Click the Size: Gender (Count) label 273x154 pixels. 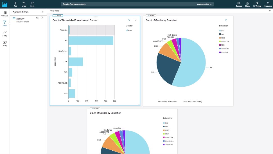coord(193,101)
